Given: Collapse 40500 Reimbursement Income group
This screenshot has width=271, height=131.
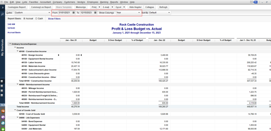Looking at the screenshot, I should (x=17, y=85).
